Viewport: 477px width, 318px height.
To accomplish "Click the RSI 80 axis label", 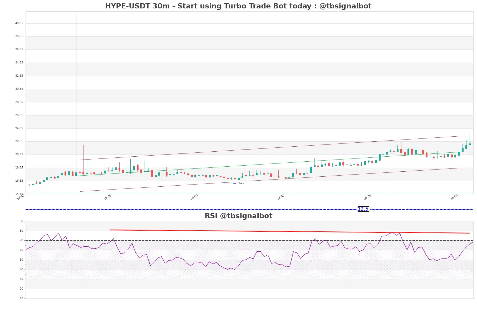I will 21,231.
